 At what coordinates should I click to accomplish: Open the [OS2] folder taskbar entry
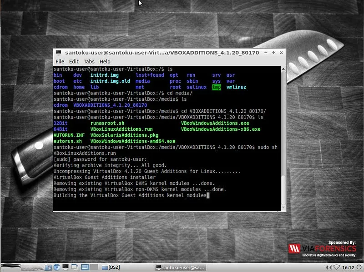point(111,267)
